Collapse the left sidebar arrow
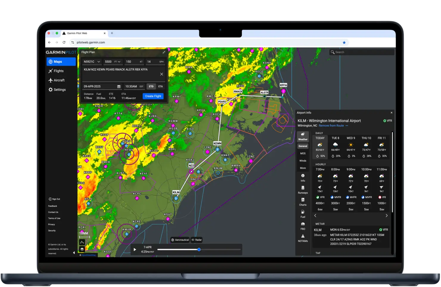Viewport: 441px width, 287px height. point(74,253)
